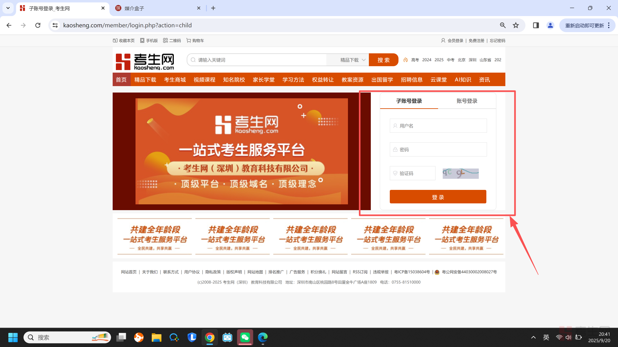This screenshot has height=347, width=618.
Task: Open Chrome profile avatar icon
Action: pyautogui.click(x=550, y=25)
